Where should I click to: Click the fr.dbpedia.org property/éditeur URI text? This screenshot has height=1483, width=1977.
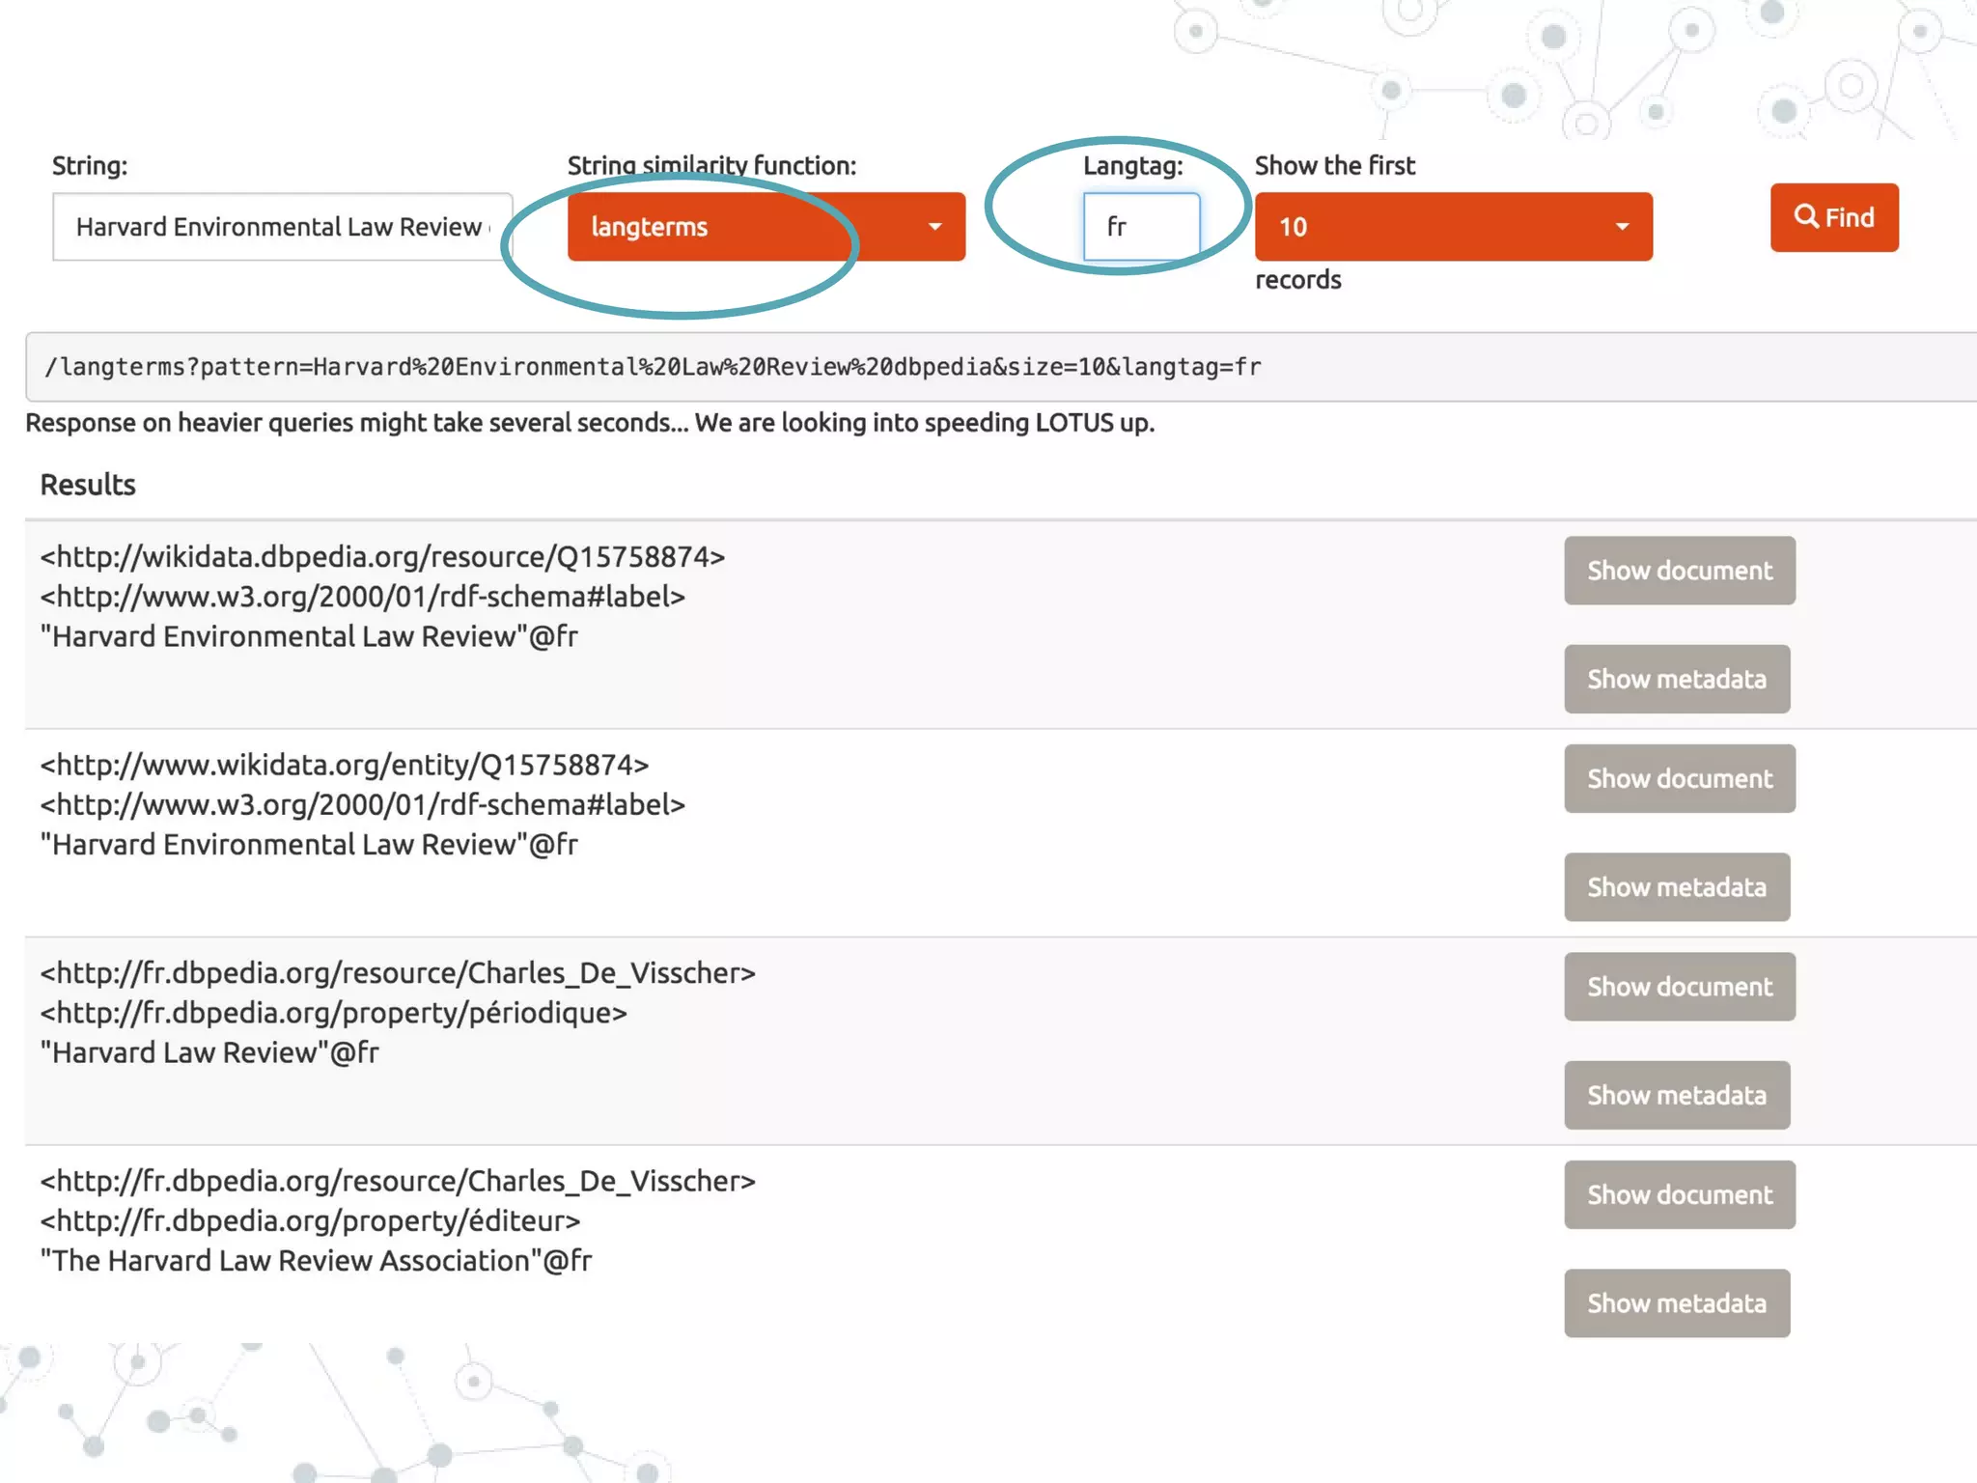pos(310,1221)
